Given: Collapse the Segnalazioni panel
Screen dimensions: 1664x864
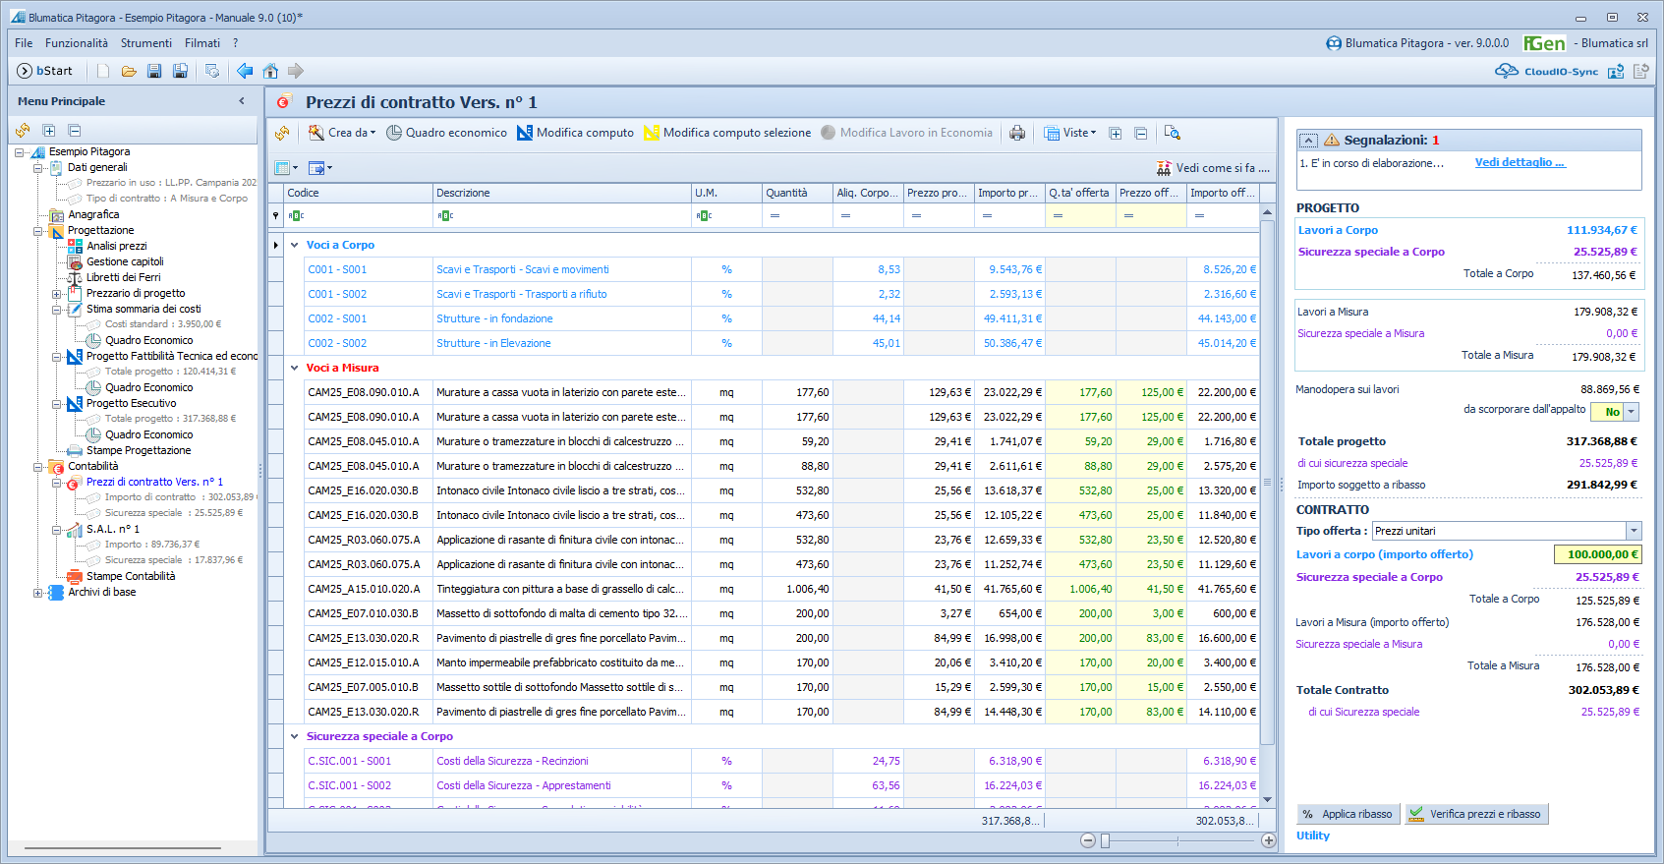Looking at the screenshot, I should (x=1308, y=141).
